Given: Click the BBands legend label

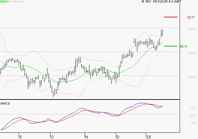Looking at the screenshot, I should tap(18, 2).
